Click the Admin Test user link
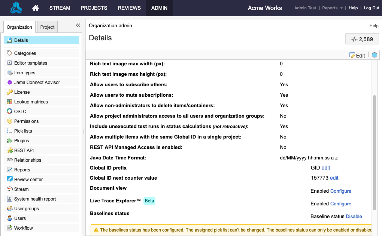 coord(305,8)
